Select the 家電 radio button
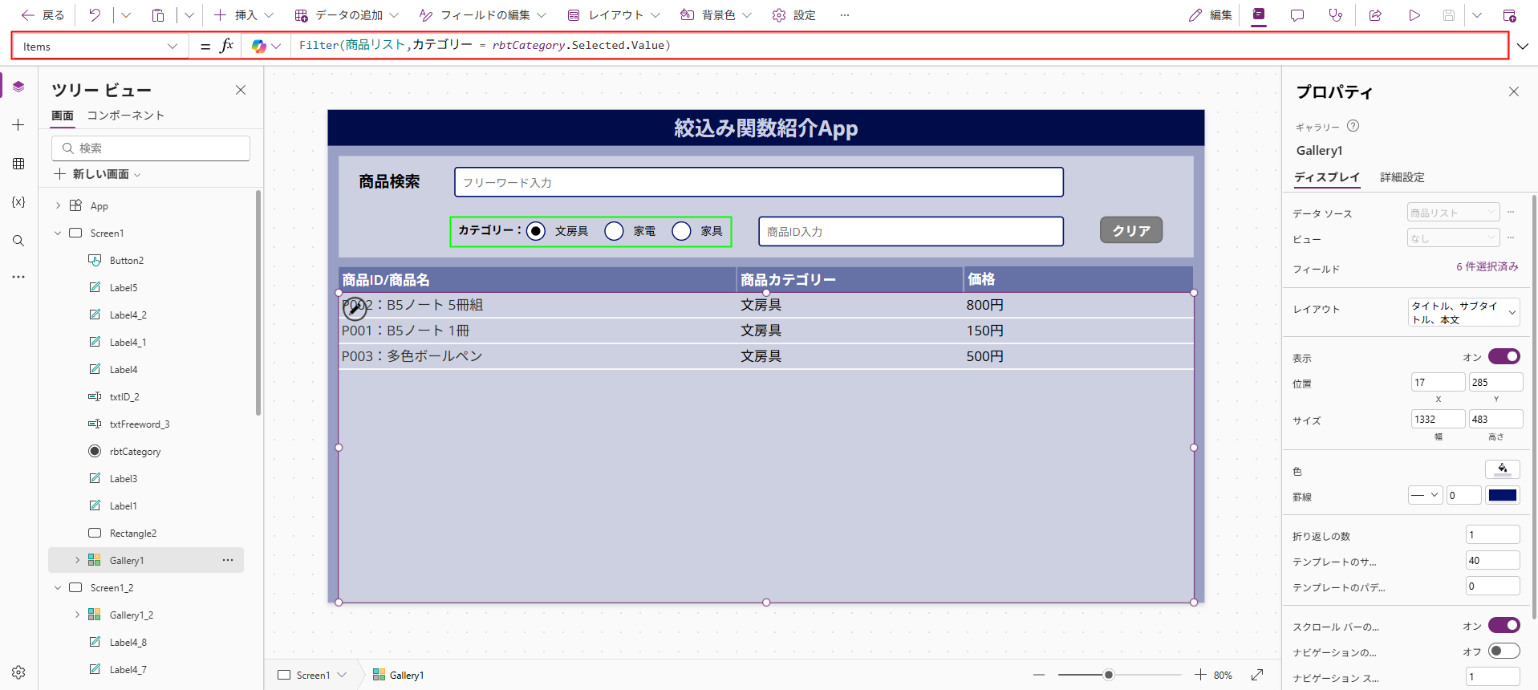The image size is (1538, 690). (614, 231)
